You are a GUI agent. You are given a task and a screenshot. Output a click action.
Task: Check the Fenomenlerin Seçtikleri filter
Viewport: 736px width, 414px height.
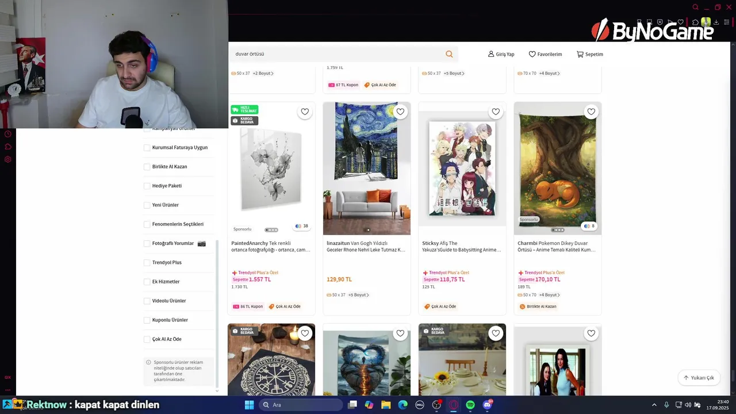pyautogui.click(x=147, y=224)
